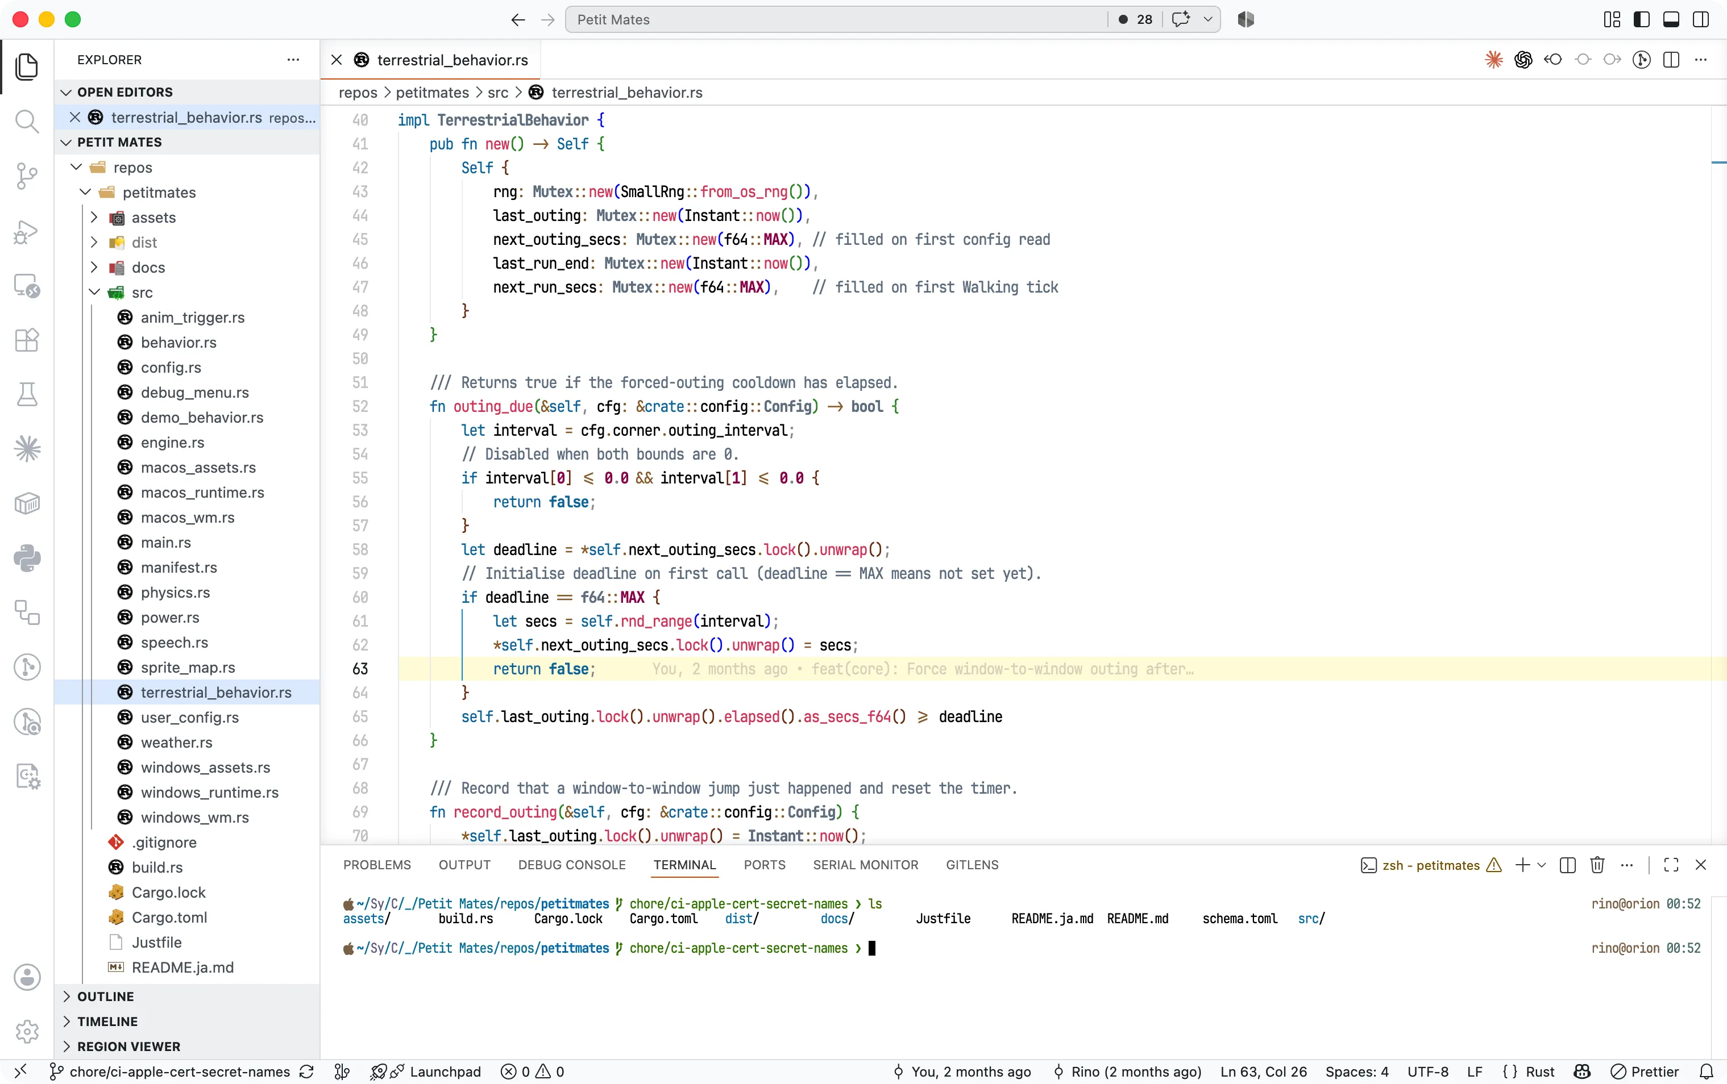Expand the OUTLINE section
This screenshot has height=1084, width=1727.
tap(187, 997)
